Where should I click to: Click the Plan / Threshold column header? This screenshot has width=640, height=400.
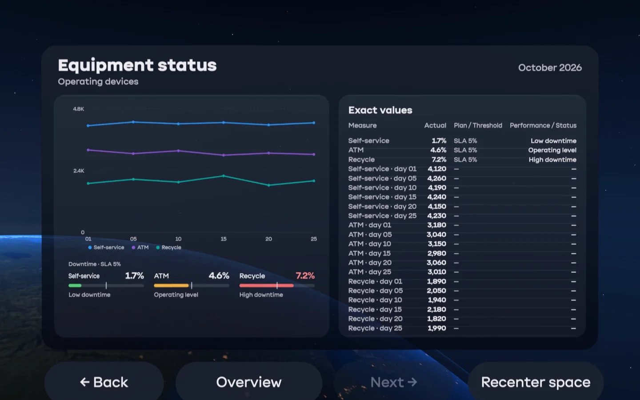tap(478, 125)
